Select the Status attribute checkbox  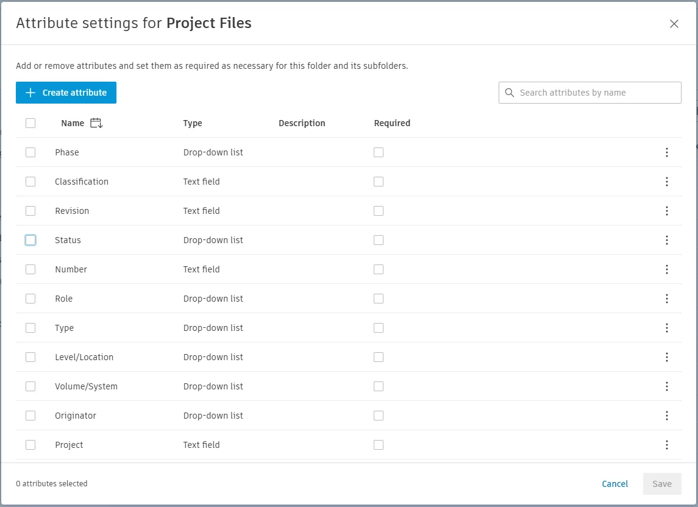pyautogui.click(x=30, y=240)
